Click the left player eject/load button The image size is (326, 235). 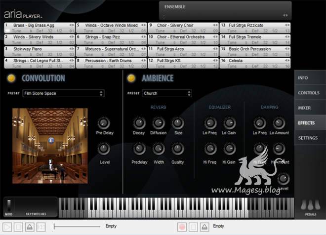[x=30, y=227]
